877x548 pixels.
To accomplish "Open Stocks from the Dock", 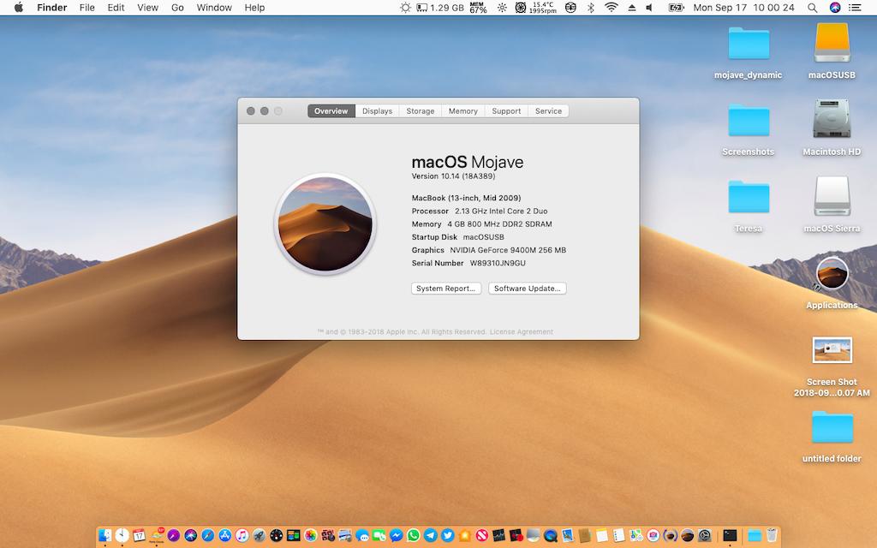I will pyautogui.click(x=498, y=536).
